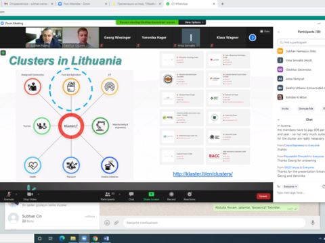This screenshot has width=325, height=243.
Task: Open klaster.lt clusters link on slide
Action: pyautogui.click(x=202, y=173)
